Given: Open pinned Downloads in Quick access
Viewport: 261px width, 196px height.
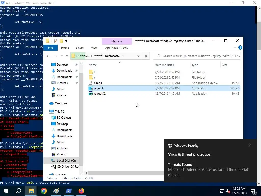Looking at the screenshot, I should tap(64, 71).
